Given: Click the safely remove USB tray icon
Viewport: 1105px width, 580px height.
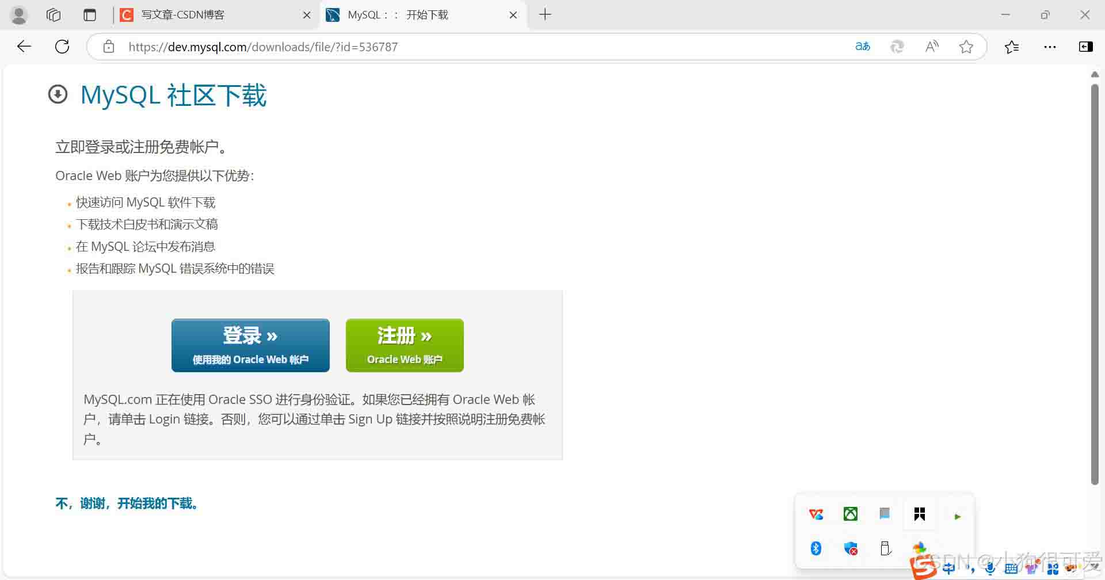Looking at the screenshot, I should [x=886, y=548].
